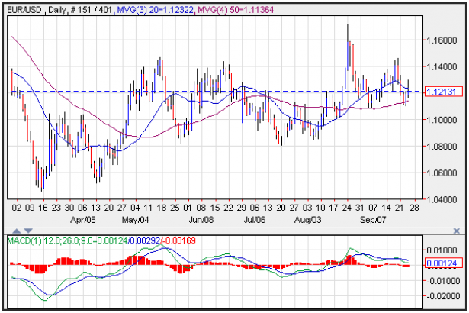This screenshot has height=313, width=469.
Task: Click the Jun/08 date axis label
Action: (x=200, y=218)
